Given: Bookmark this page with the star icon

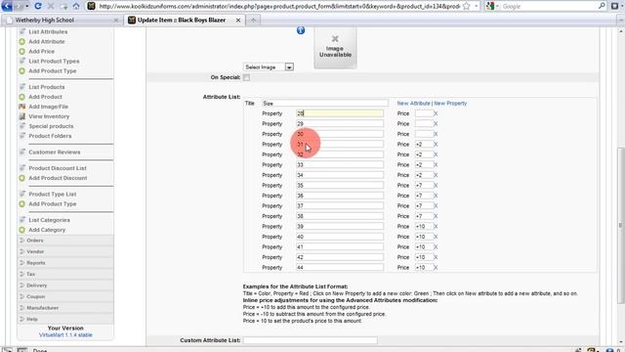Looking at the screenshot, I should pyautogui.click(x=467, y=6).
